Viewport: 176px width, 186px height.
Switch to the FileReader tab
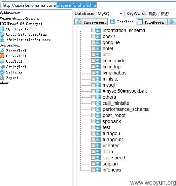[x=151, y=22]
